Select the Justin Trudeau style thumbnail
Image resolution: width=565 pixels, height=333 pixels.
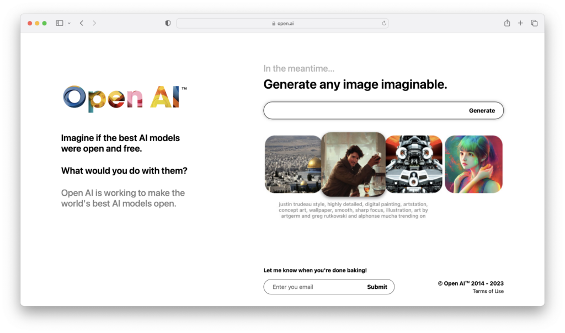coord(353,164)
